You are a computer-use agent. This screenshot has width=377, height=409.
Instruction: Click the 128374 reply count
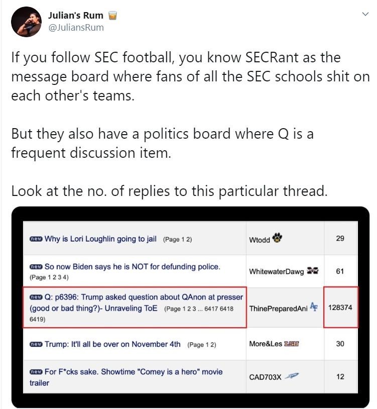pos(340,308)
